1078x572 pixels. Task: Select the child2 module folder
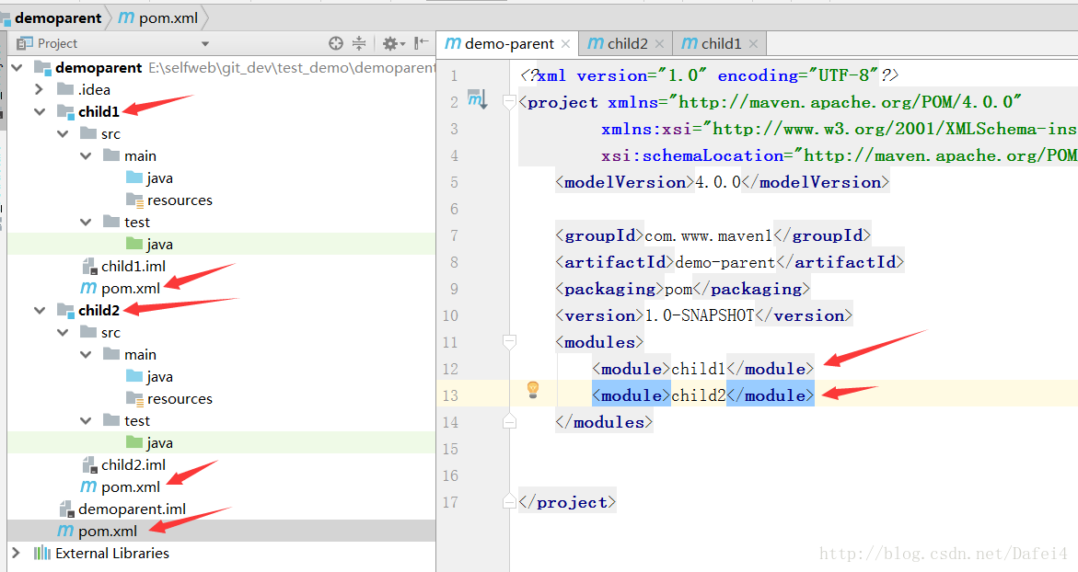(x=99, y=311)
